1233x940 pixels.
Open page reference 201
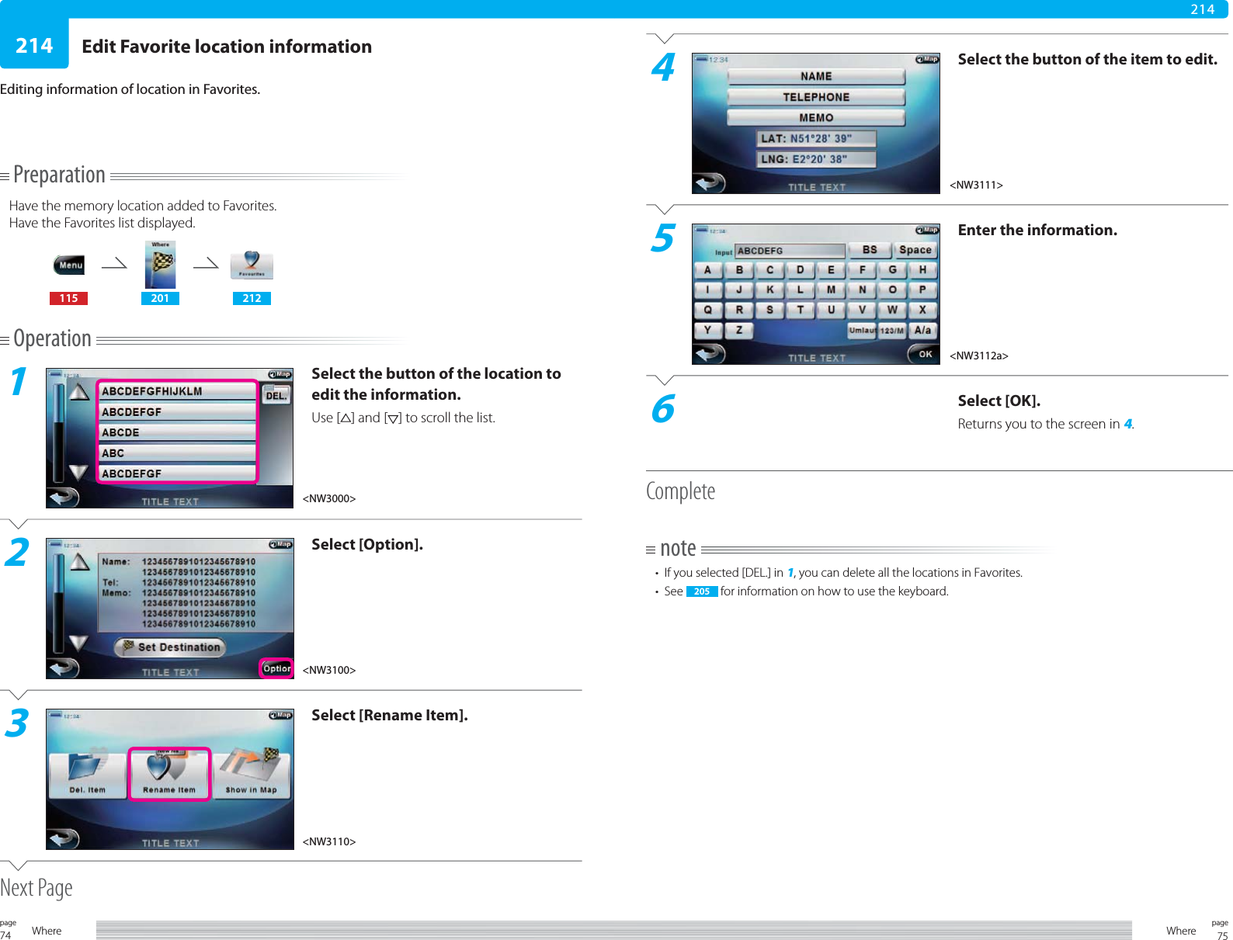[160, 298]
